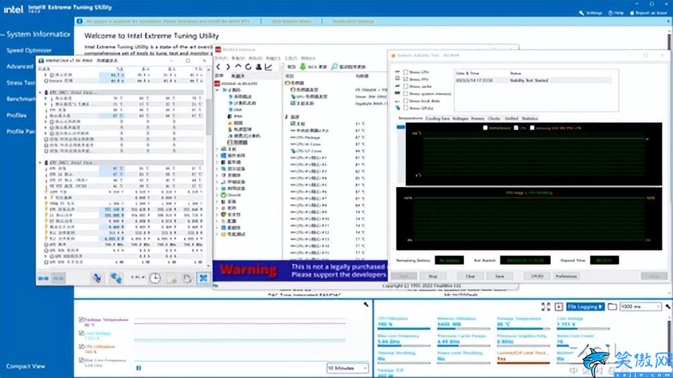The height and width of the screenshot is (378, 673).
Task: Expand the DirectX node in AIDA64 tree
Action: coord(218,195)
